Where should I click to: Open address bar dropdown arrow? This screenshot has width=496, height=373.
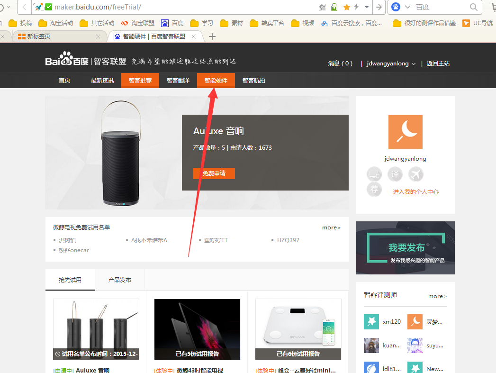click(x=367, y=7)
